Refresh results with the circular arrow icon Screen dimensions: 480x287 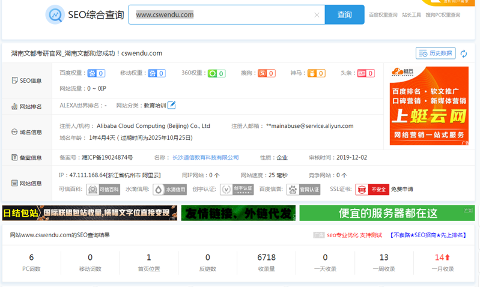click(x=463, y=53)
